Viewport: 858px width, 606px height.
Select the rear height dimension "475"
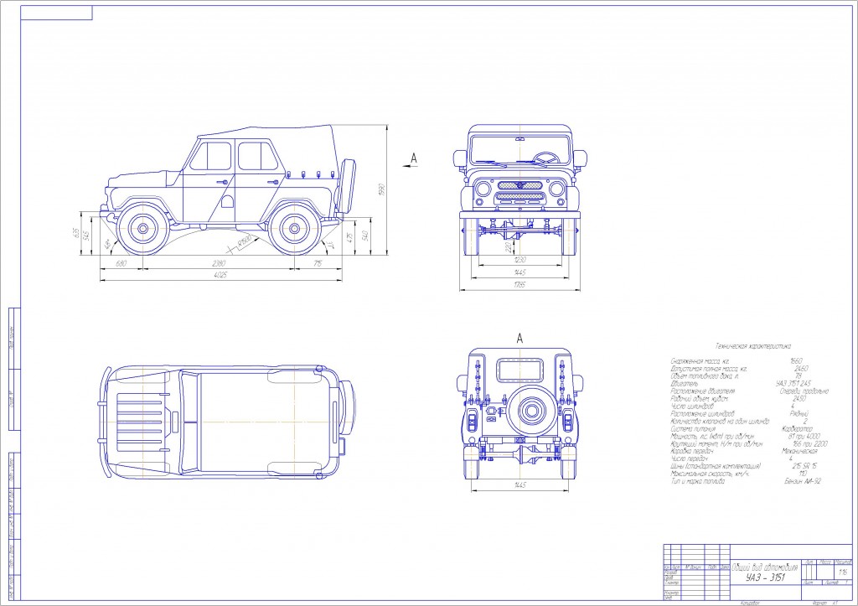point(349,237)
